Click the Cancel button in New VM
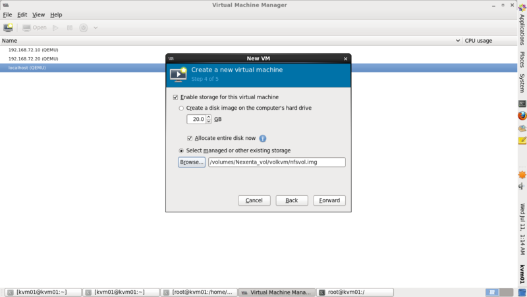Screen dimensions: 527x297 (254, 200)
